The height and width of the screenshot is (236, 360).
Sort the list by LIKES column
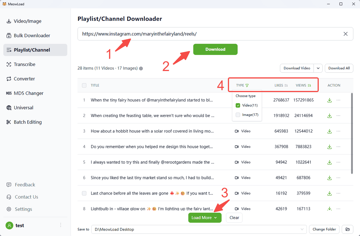tap(286, 85)
